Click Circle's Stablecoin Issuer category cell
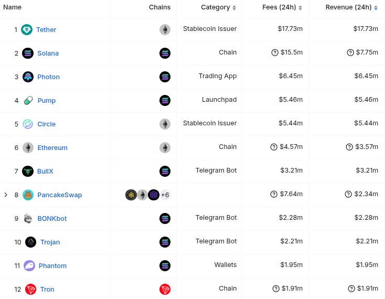Viewport: 385px width, 299px height. 210,123
